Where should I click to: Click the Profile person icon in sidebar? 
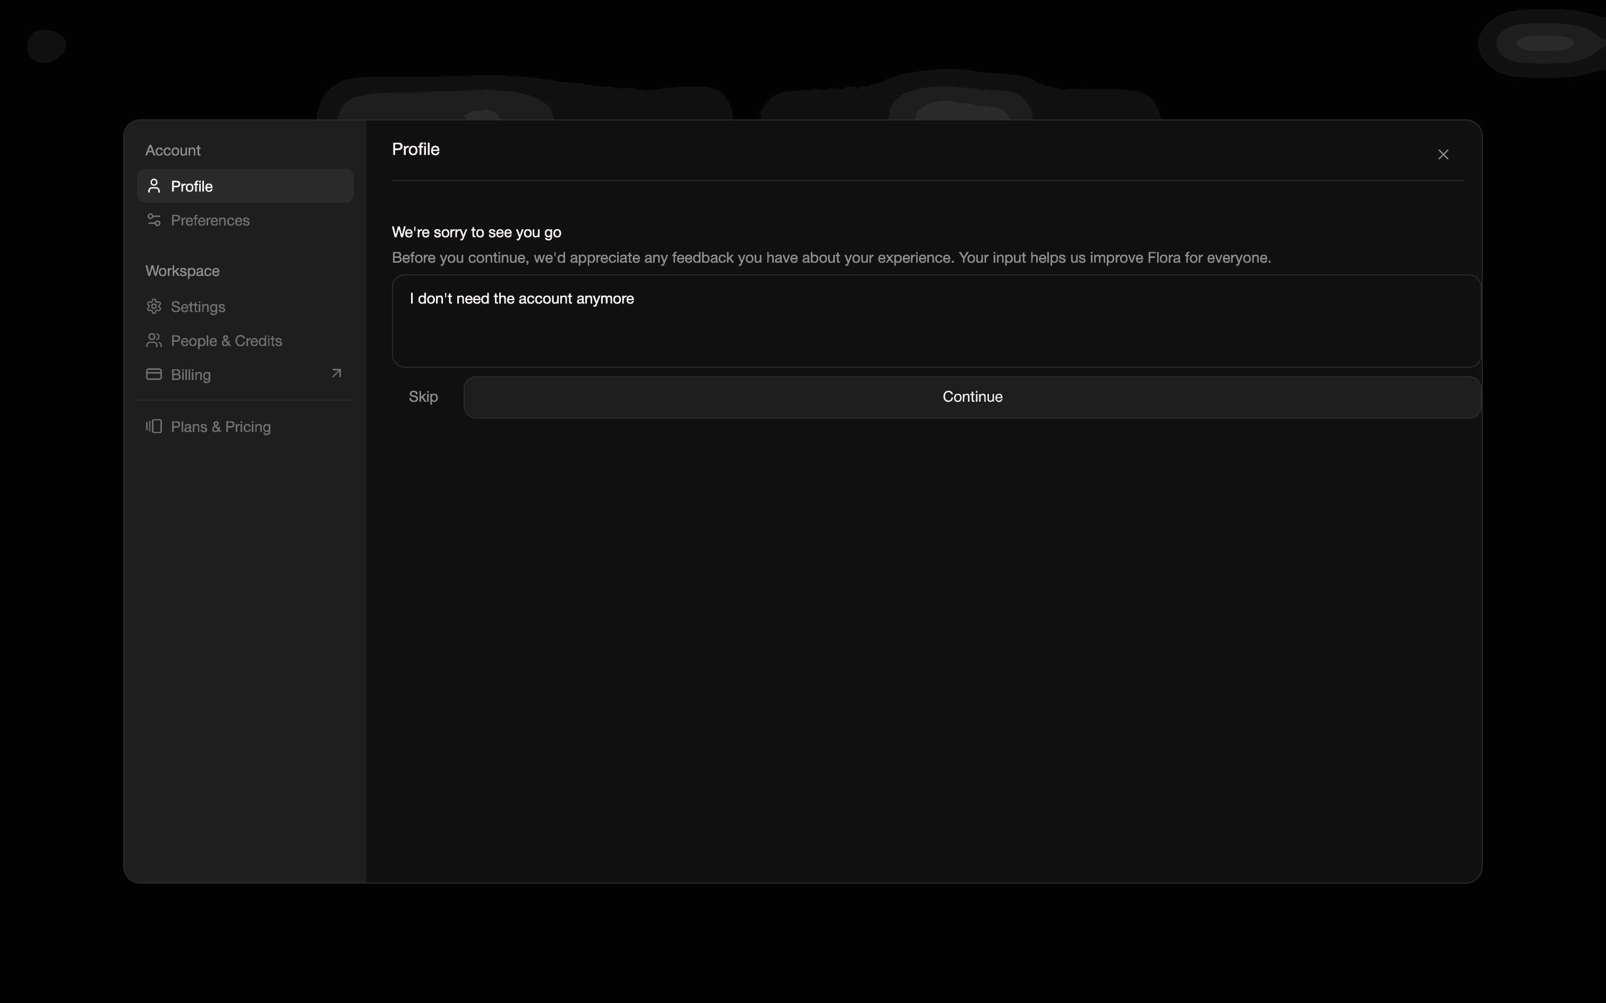(x=154, y=186)
